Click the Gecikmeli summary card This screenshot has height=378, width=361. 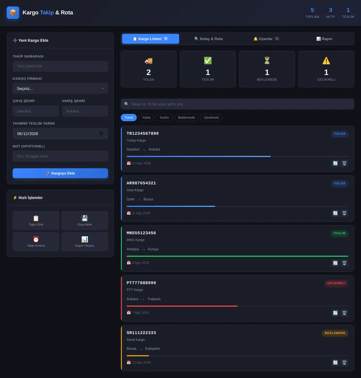coord(326,69)
